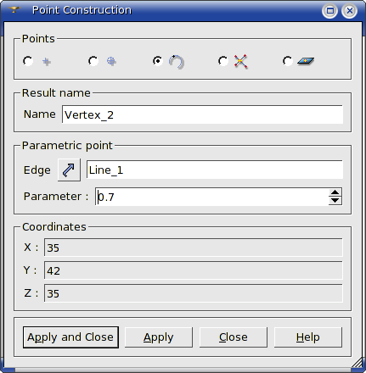Click the Edge field showing Line_1
Screen dimensions: 366x373
coord(215,170)
